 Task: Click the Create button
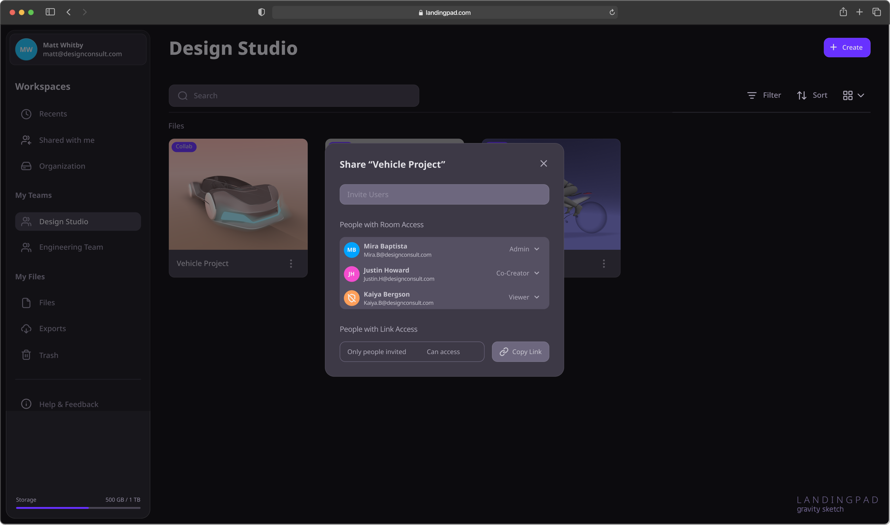846,47
